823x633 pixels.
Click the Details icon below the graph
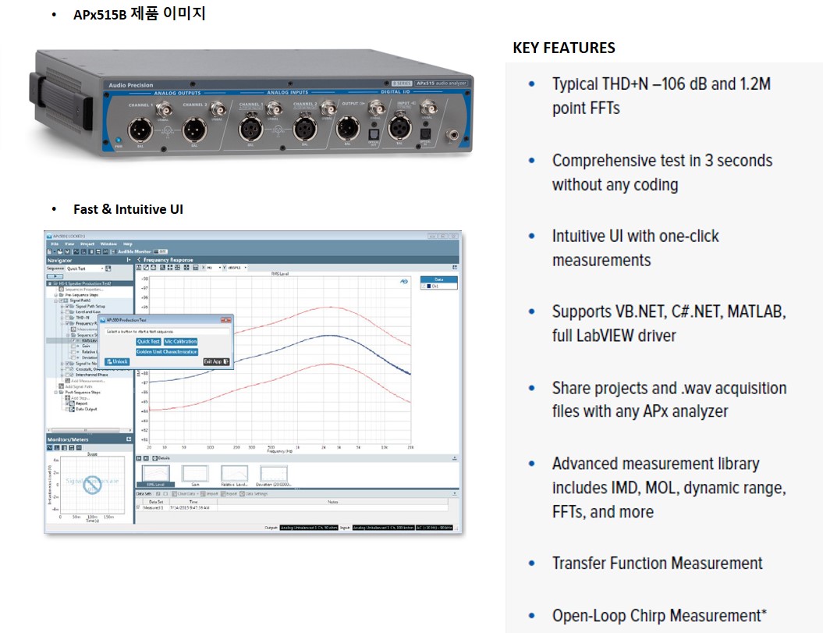pyautogui.click(x=155, y=459)
